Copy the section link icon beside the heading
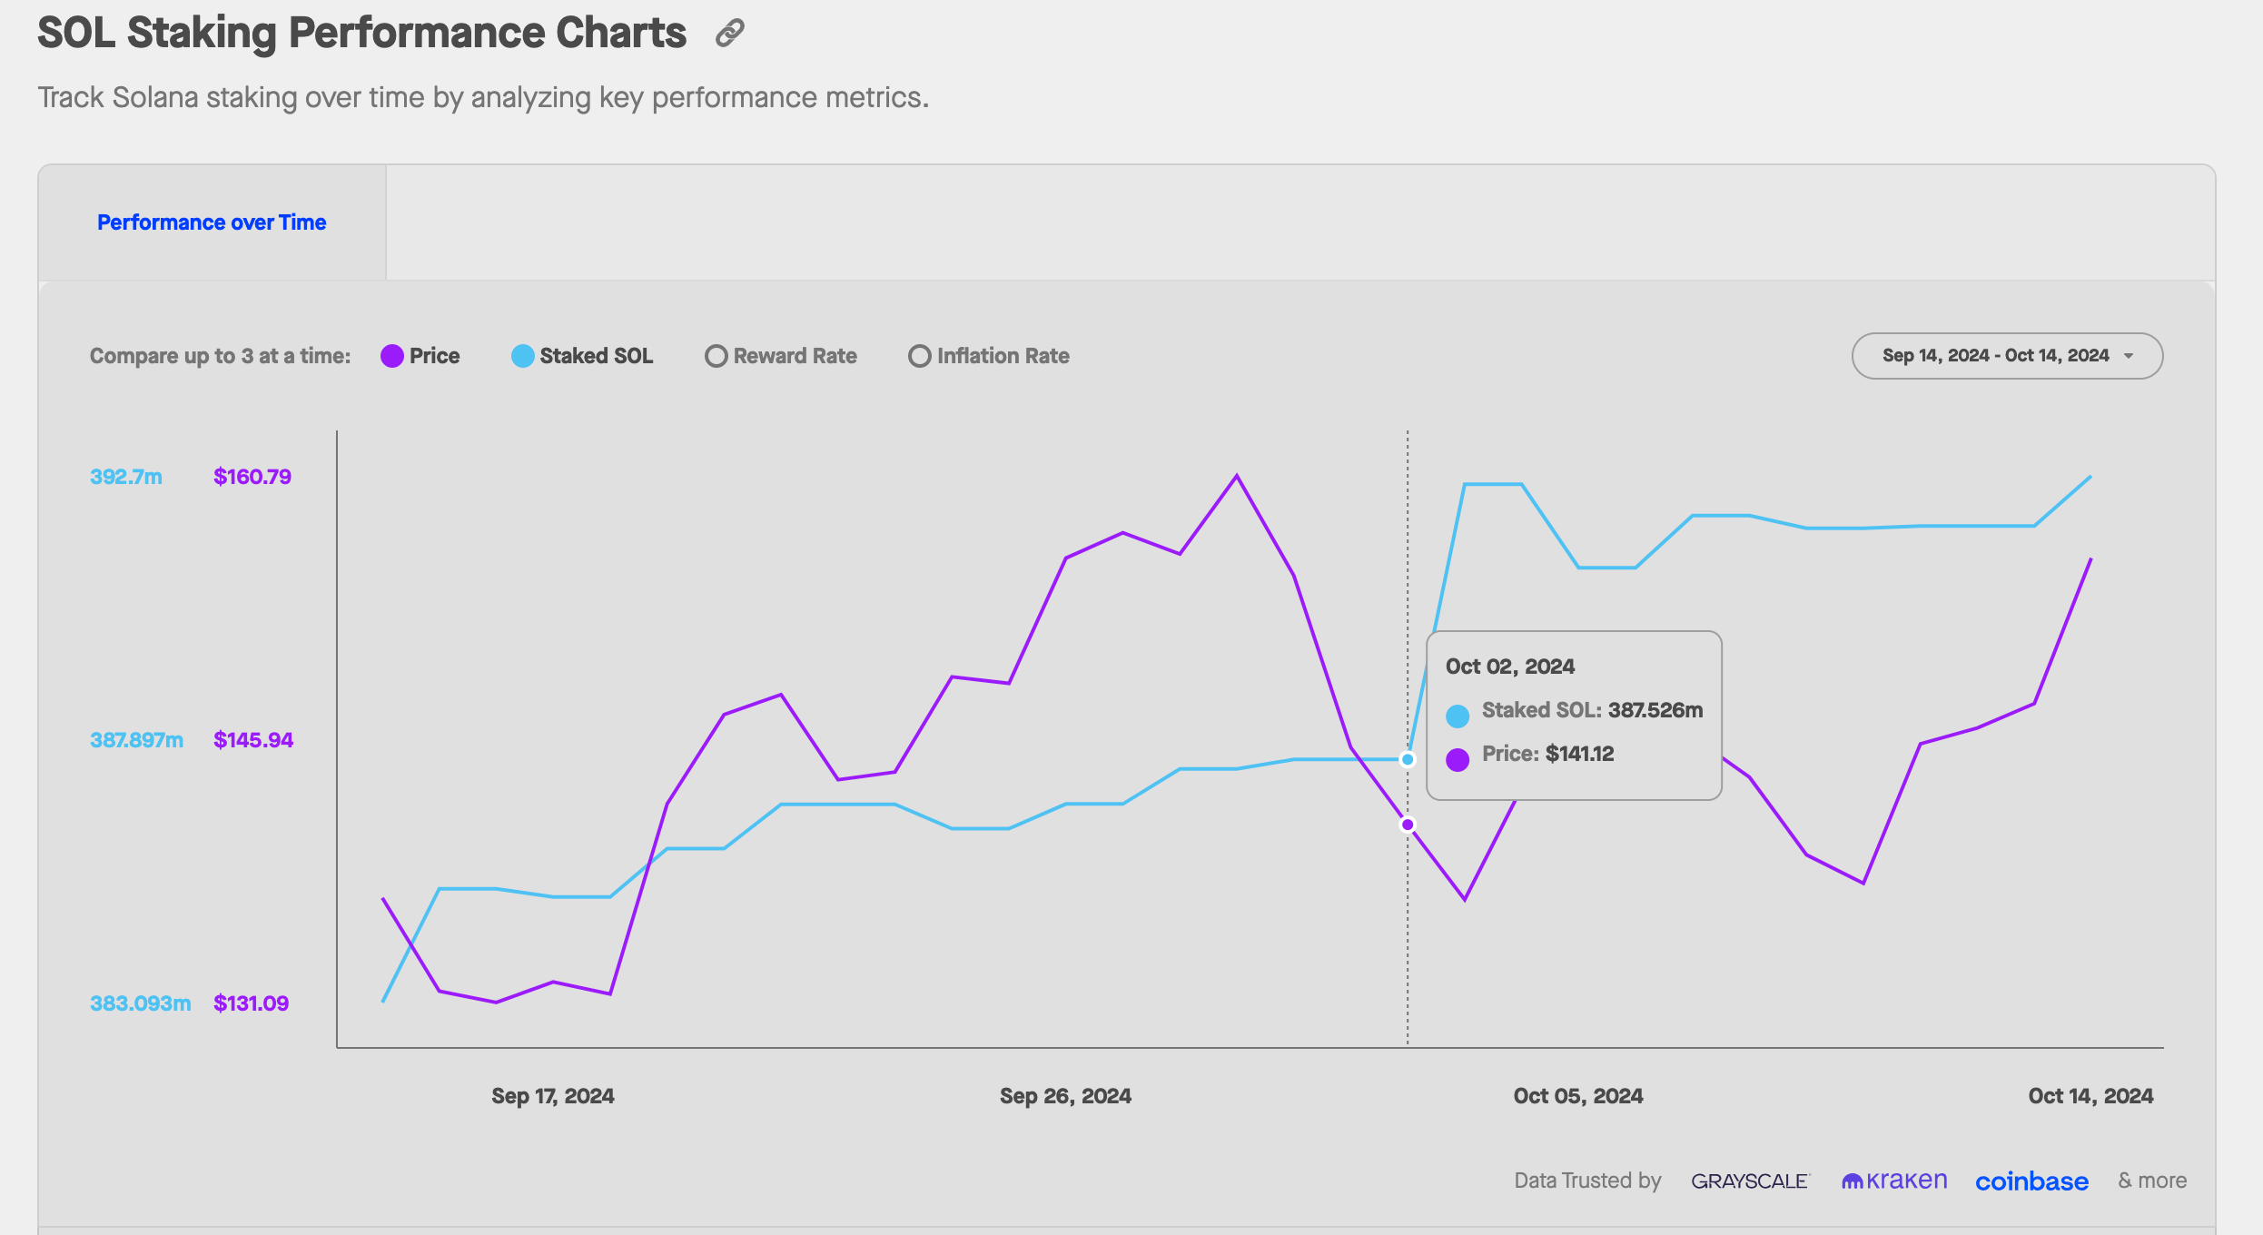 tap(730, 34)
